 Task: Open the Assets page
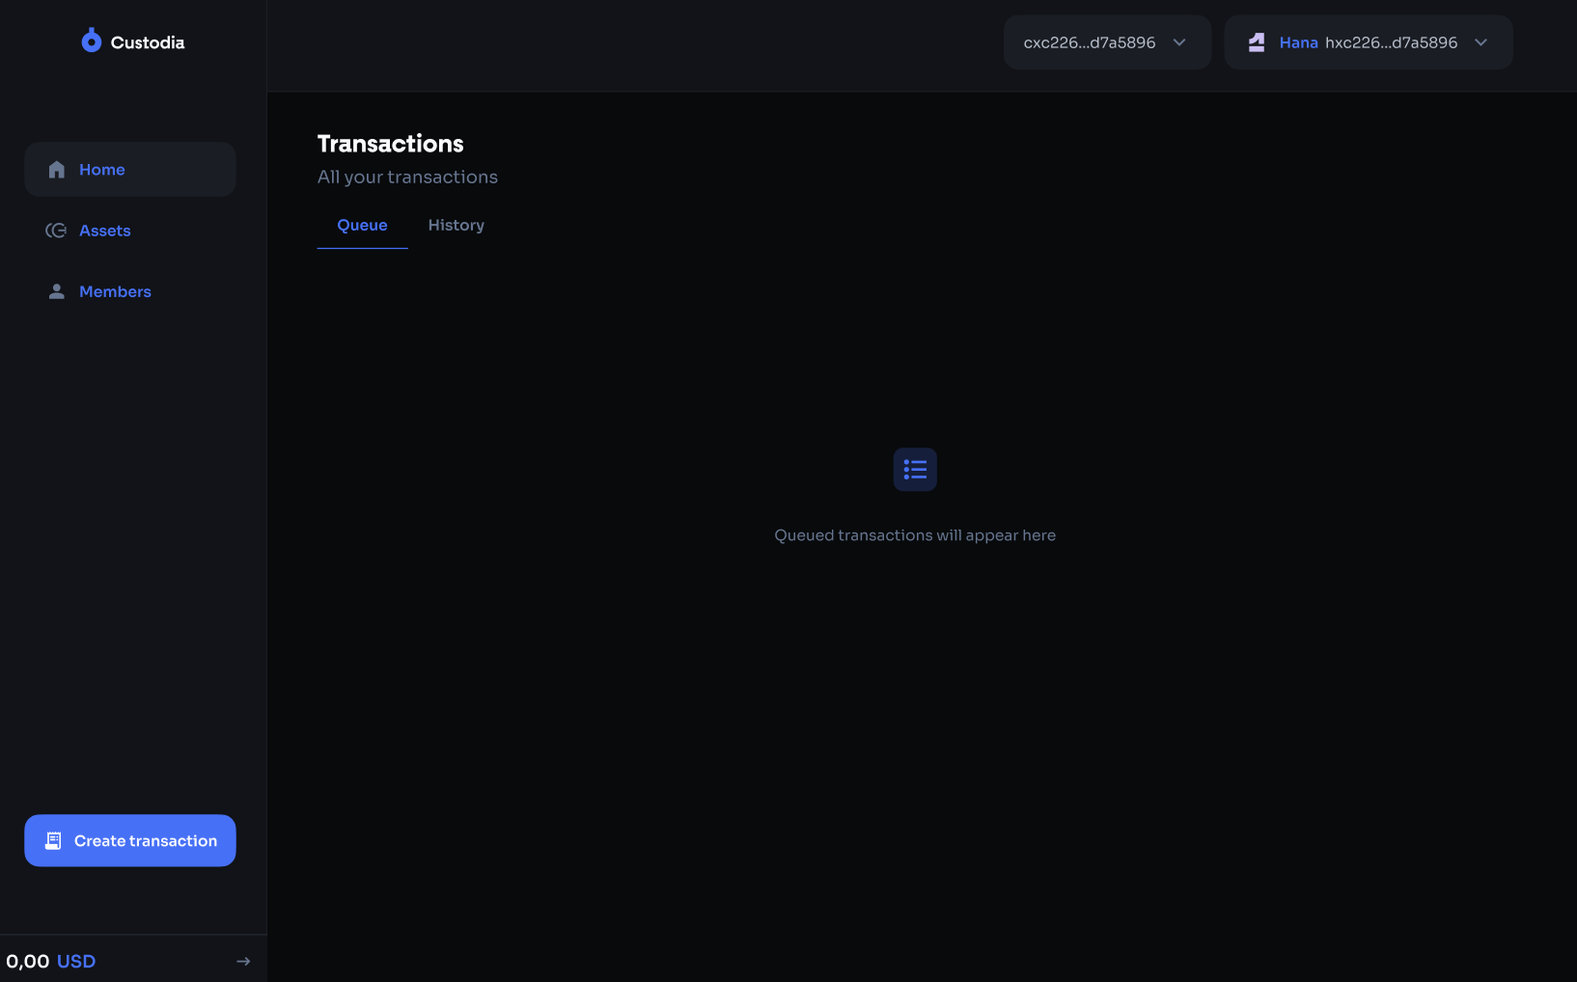coord(104,231)
